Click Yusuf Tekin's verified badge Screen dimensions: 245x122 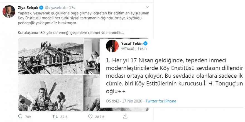pyautogui.click(x=145, y=44)
